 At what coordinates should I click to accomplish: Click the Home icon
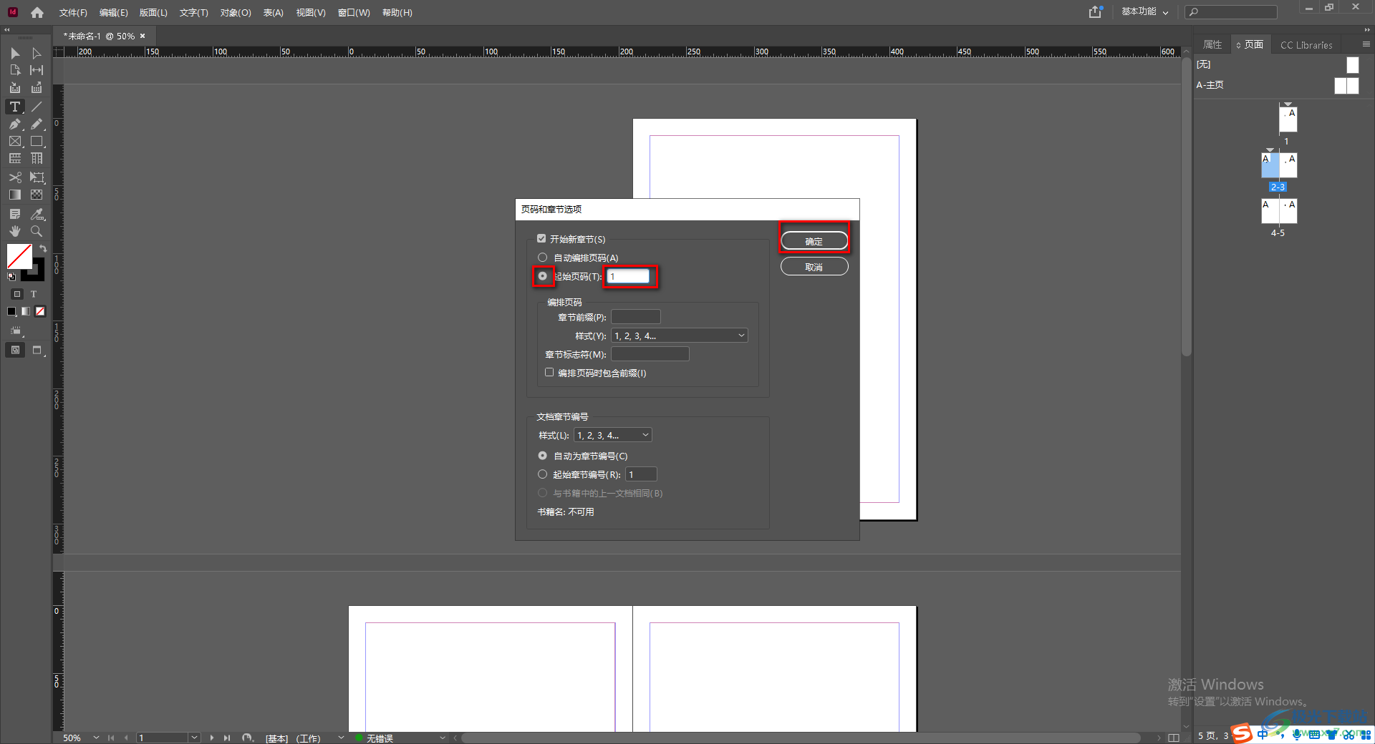(x=37, y=12)
